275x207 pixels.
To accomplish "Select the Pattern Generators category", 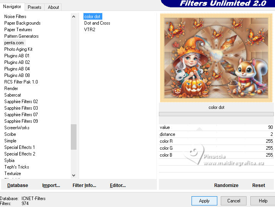I will pos(22,36).
